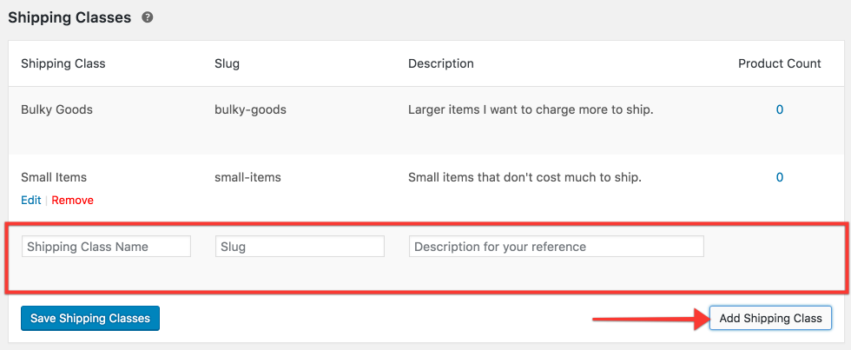Open Bulky Goods product count link
Image resolution: width=851 pixels, height=350 pixels.
click(780, 109)
